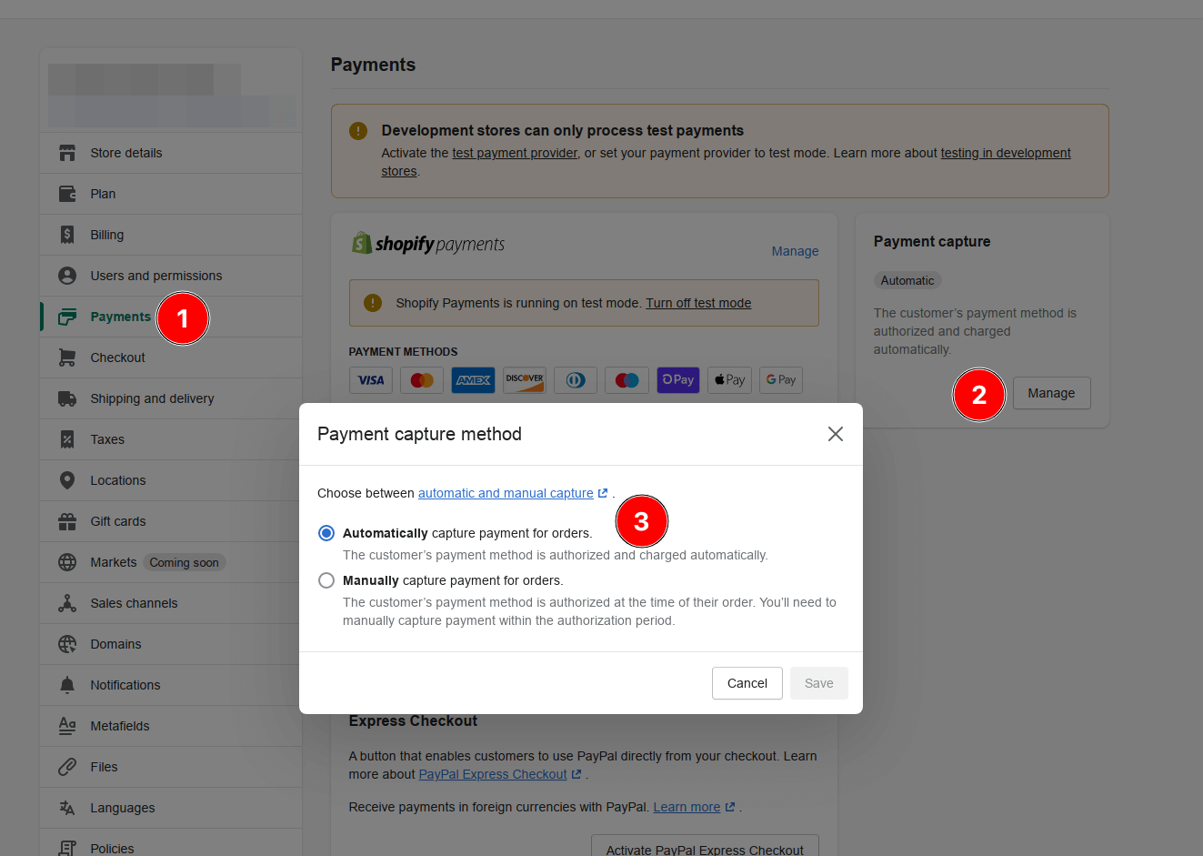Click the Plan wallet icon

coord(67,194)
